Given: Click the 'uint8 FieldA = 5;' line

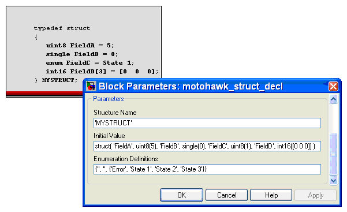Looking at the screenshot, I should [80, 46].
